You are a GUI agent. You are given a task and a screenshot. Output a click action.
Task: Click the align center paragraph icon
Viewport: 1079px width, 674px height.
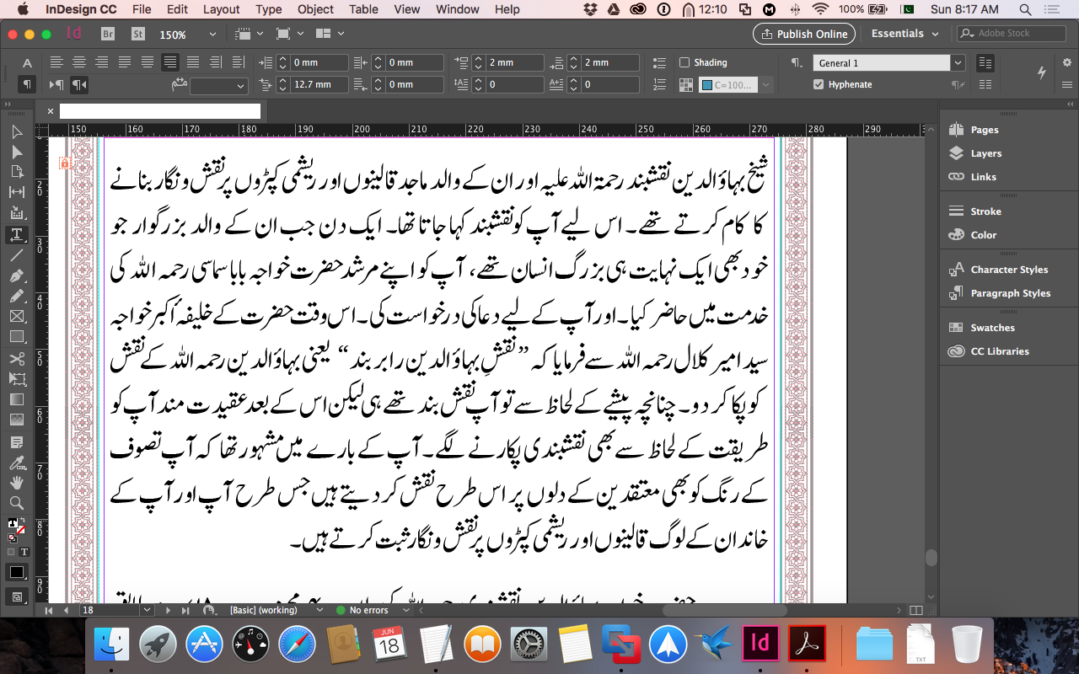point(79,62)
